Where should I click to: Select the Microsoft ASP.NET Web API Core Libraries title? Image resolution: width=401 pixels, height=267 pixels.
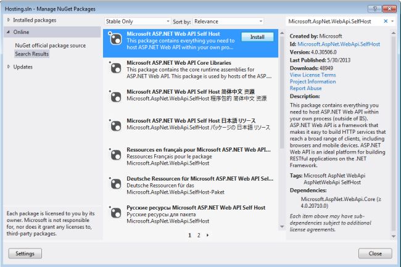pos(179,63)
